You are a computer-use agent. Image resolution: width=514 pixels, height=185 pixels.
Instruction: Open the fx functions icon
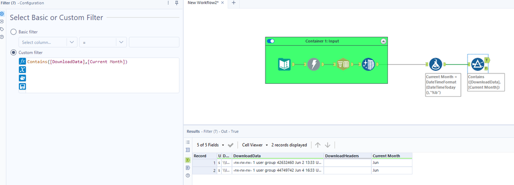pos(22,61)
